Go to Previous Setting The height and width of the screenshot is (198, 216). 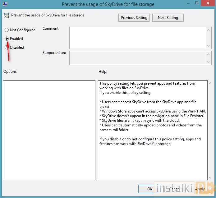(134, 18)
